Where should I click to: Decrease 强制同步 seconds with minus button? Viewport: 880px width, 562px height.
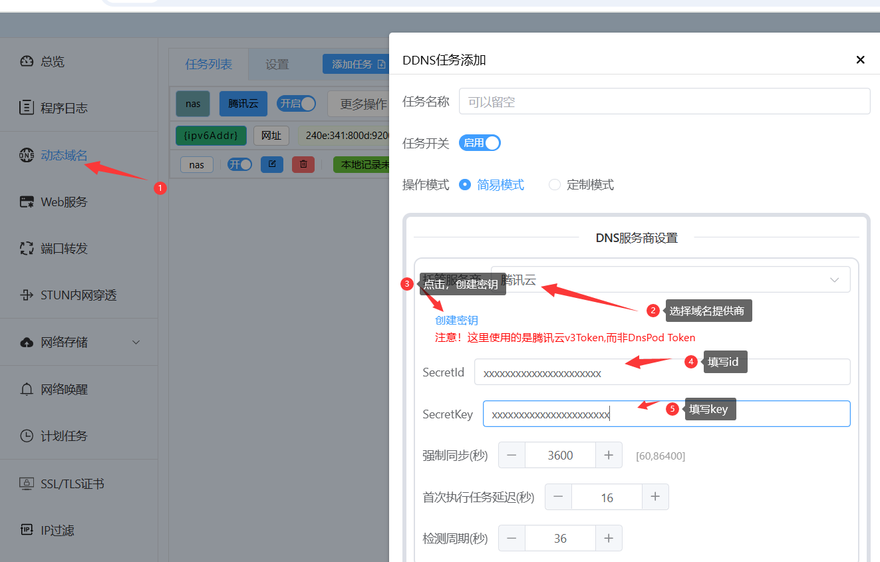[x=512, y=455]
